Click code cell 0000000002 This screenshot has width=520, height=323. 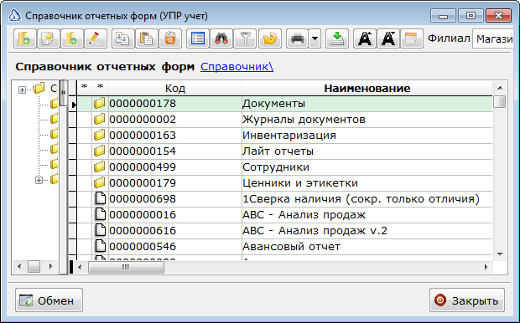pos(175,120)
